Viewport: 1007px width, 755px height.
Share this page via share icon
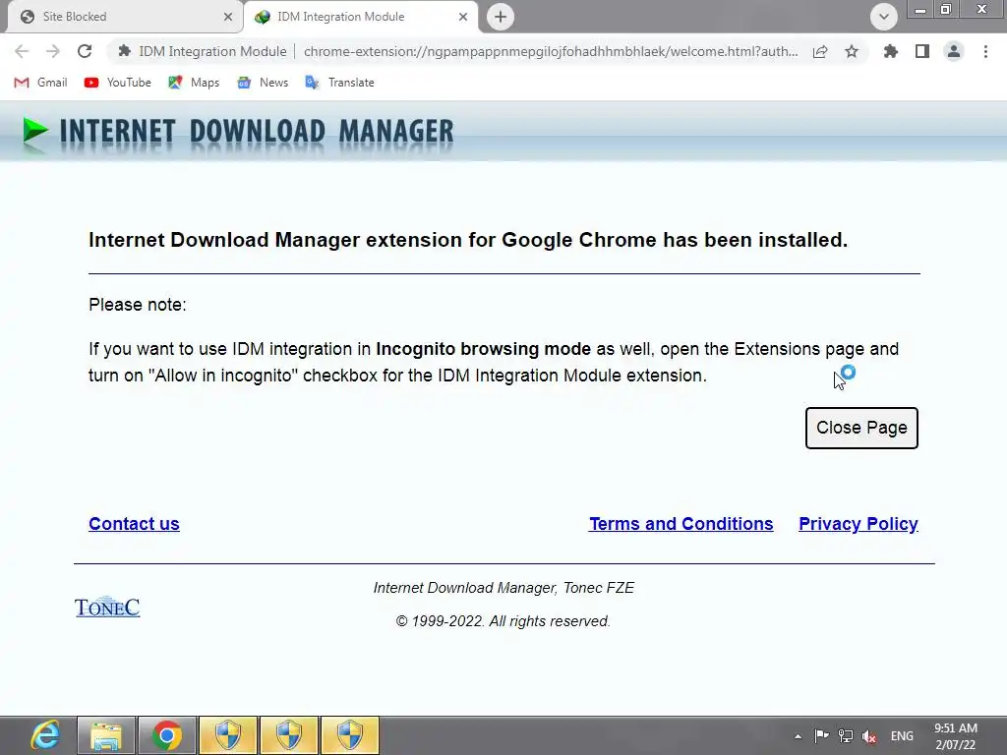tap(820, 51)
